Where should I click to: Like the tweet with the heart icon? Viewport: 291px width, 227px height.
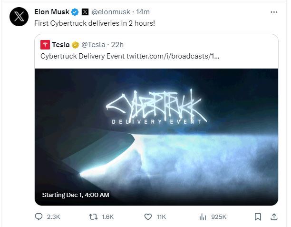(148, 217)
